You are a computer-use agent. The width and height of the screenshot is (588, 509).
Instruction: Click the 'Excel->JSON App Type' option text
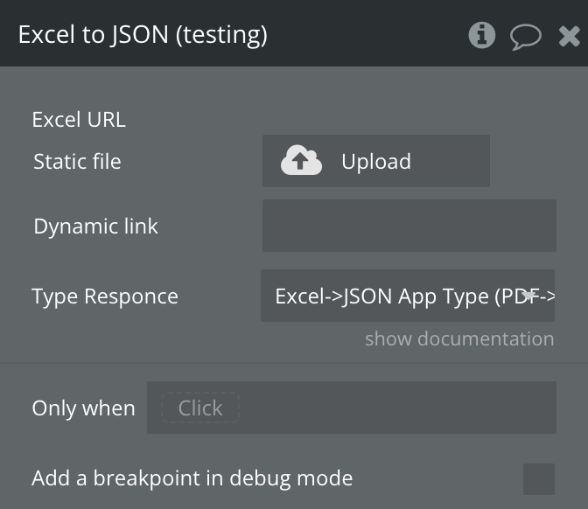pos(394,296)
